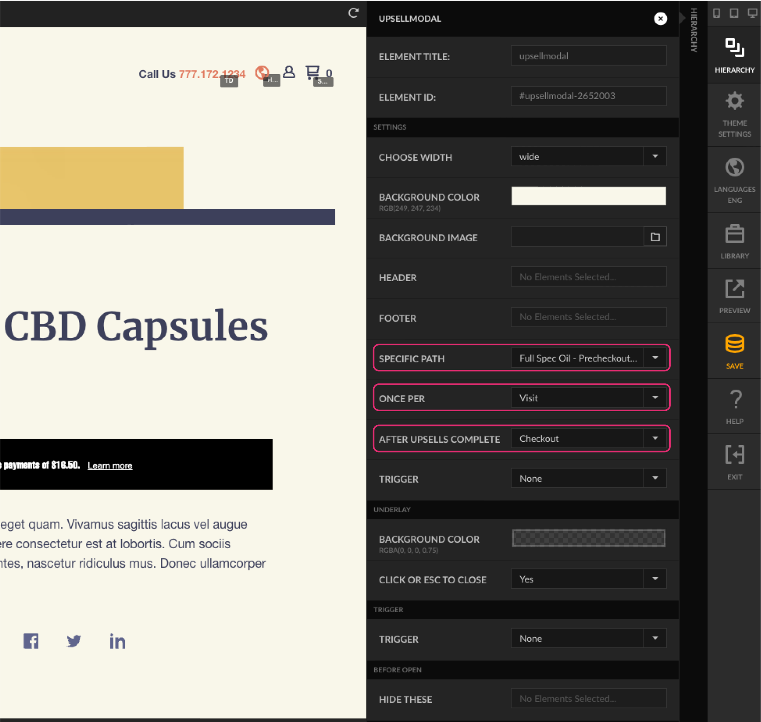Open the Once Per dropdown
The height and width of the screenshot is (722, 761).
[588, 398]
